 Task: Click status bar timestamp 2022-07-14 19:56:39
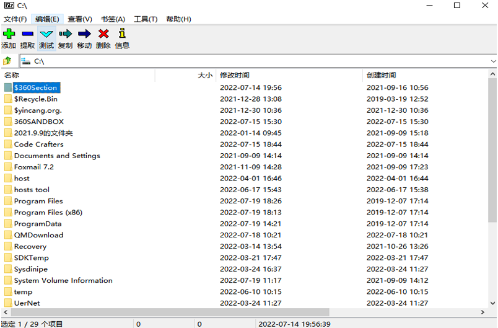click(x=294, y=324)
